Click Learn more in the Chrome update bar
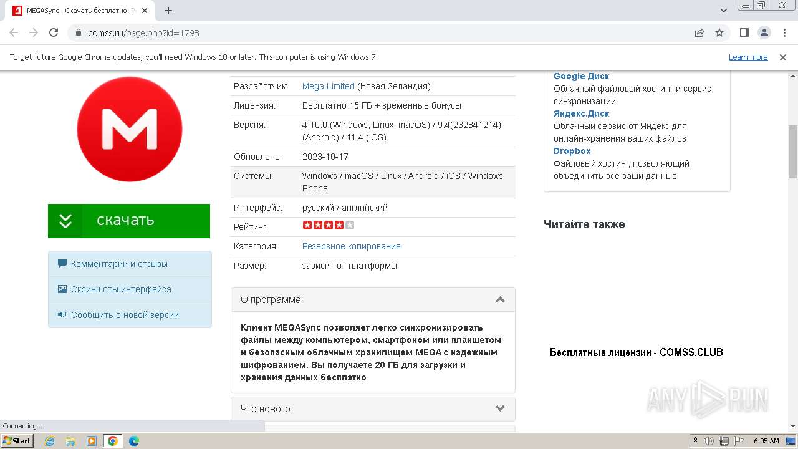This screenshot has height=449, width=798. click(748, 57)
